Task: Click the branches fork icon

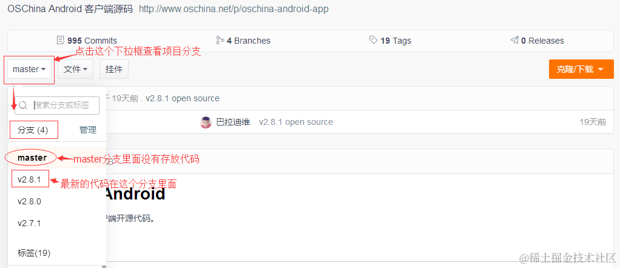Action: [x=220, y=40]
